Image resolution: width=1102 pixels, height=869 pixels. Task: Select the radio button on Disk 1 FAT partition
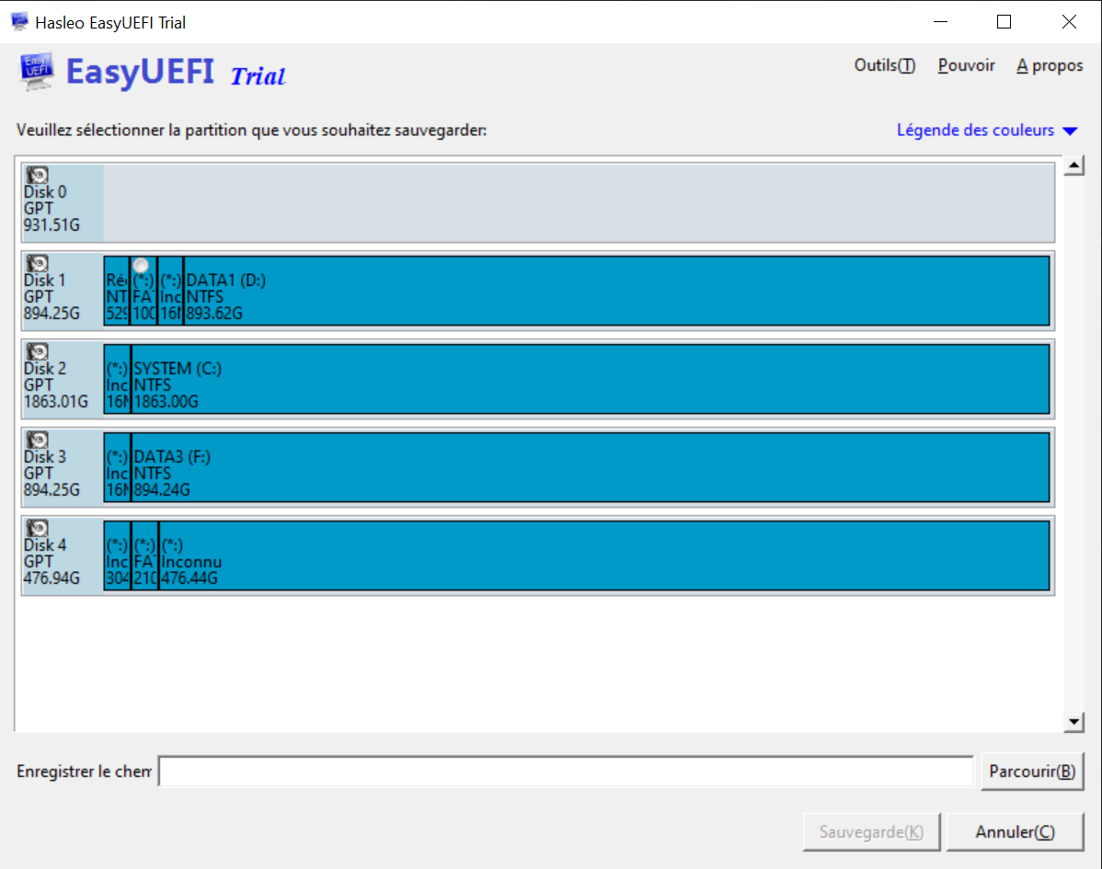pos(141,266)
